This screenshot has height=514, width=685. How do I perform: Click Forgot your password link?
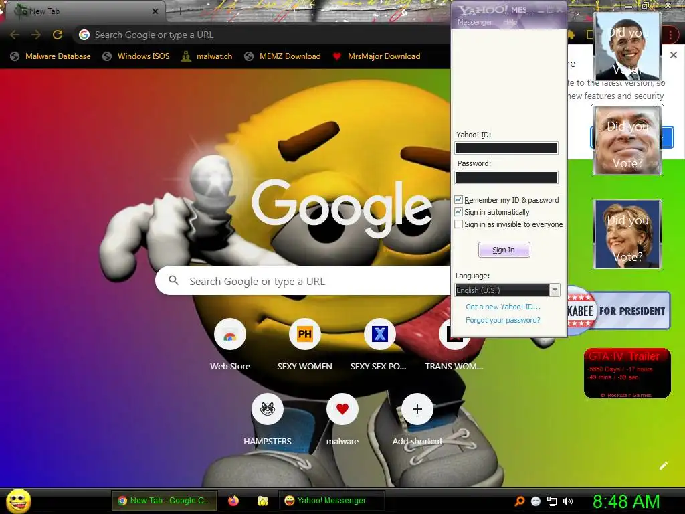pos(503,320)
